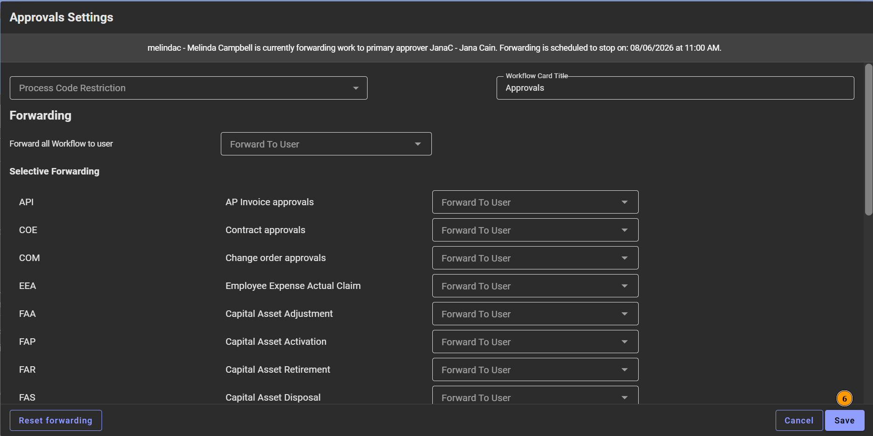Click the Capital Asset Retirement label
This screenshot has height=436, width=873.
tap(278, 369)
